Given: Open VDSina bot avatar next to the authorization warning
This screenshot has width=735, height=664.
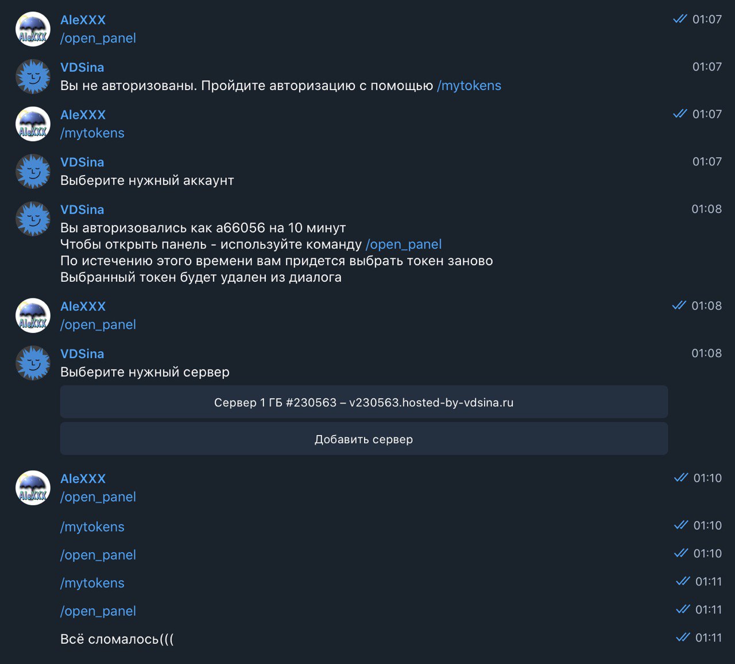Looking at the screenshot, I should 33,76.
